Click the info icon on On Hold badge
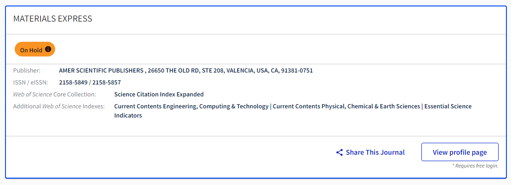Image resolution: width=511 pixels, height=185 pixels. tap(48, 49)
